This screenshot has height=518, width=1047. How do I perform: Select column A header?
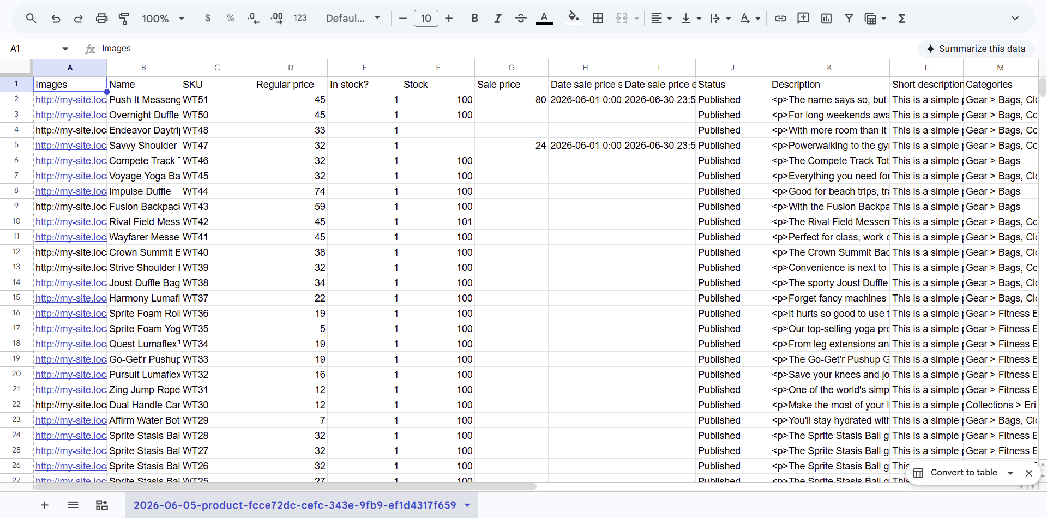pos(70,68)
